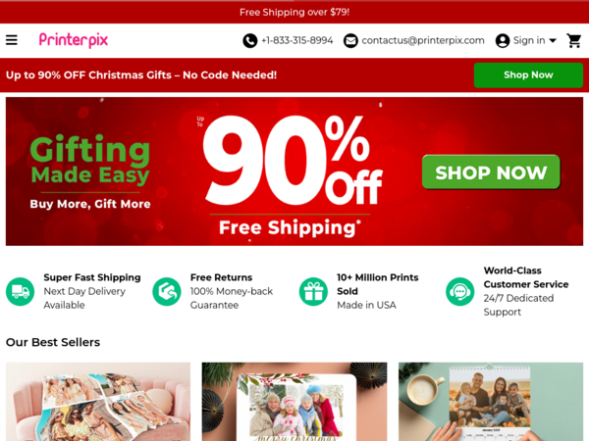Screen dimensions: 589x441
Task: Expand the Sign in dropdown arrow
Action: [x=553, y=40]
